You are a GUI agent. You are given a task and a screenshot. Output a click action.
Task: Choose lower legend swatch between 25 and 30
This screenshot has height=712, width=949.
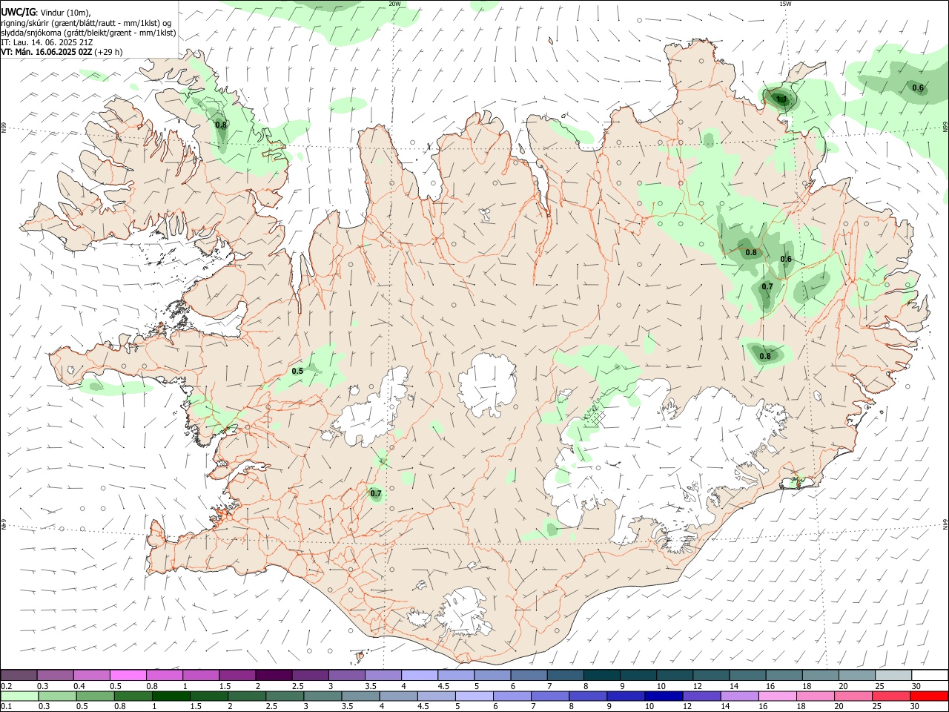click(890, 696)
